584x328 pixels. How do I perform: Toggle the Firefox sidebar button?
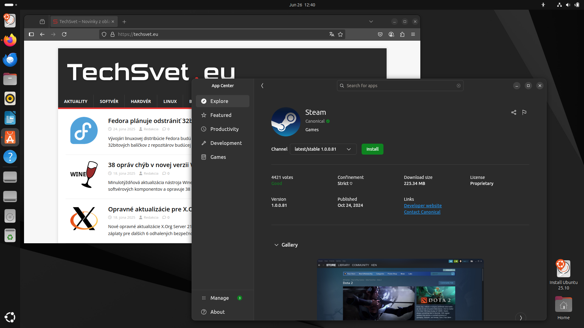(31, 34)
